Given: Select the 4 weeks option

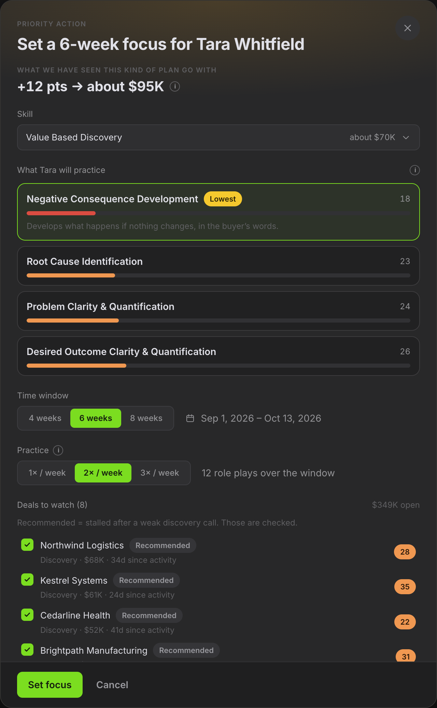Looking at the screenshot, I should (x=45, y=418).
